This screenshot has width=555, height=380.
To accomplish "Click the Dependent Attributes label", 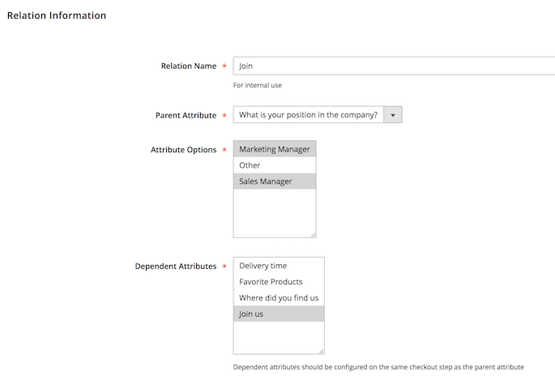I will [x=176, y=266].
